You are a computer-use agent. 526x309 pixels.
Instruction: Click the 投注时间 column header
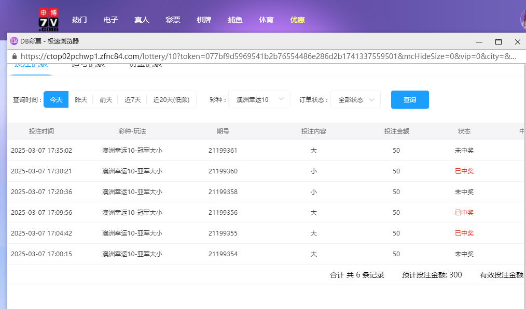41,131
